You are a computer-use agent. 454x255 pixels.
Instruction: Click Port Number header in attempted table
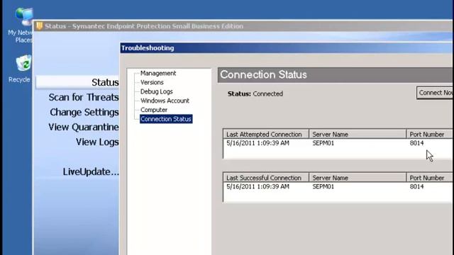click(x=430, y=135)
